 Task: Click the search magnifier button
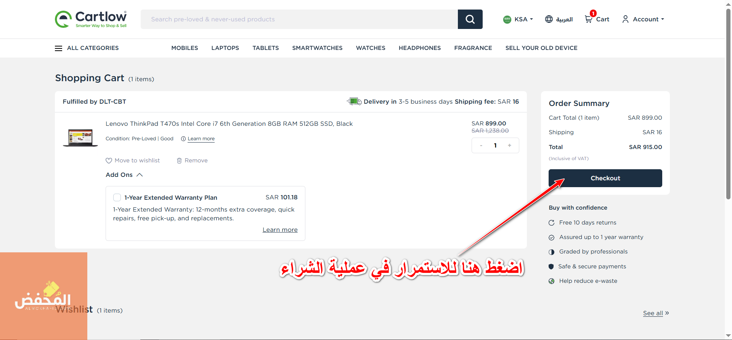click(470, 19)
